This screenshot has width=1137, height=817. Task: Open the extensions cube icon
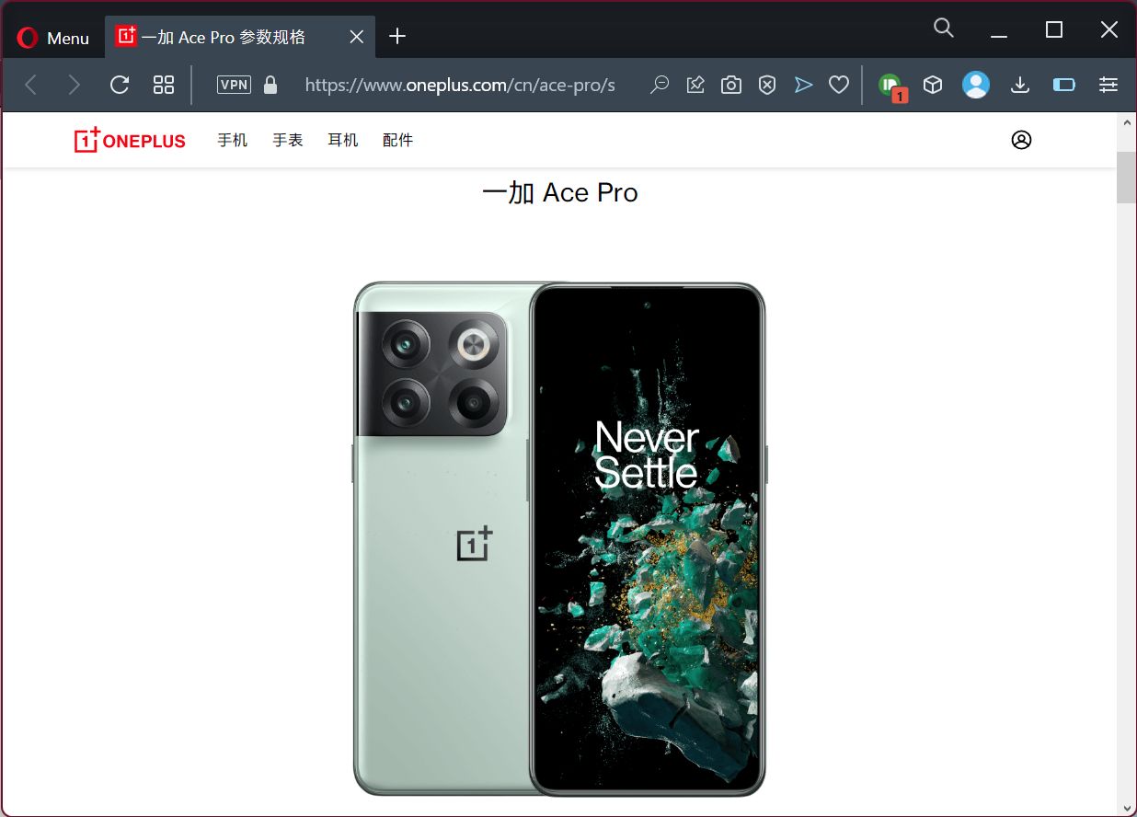933,85
